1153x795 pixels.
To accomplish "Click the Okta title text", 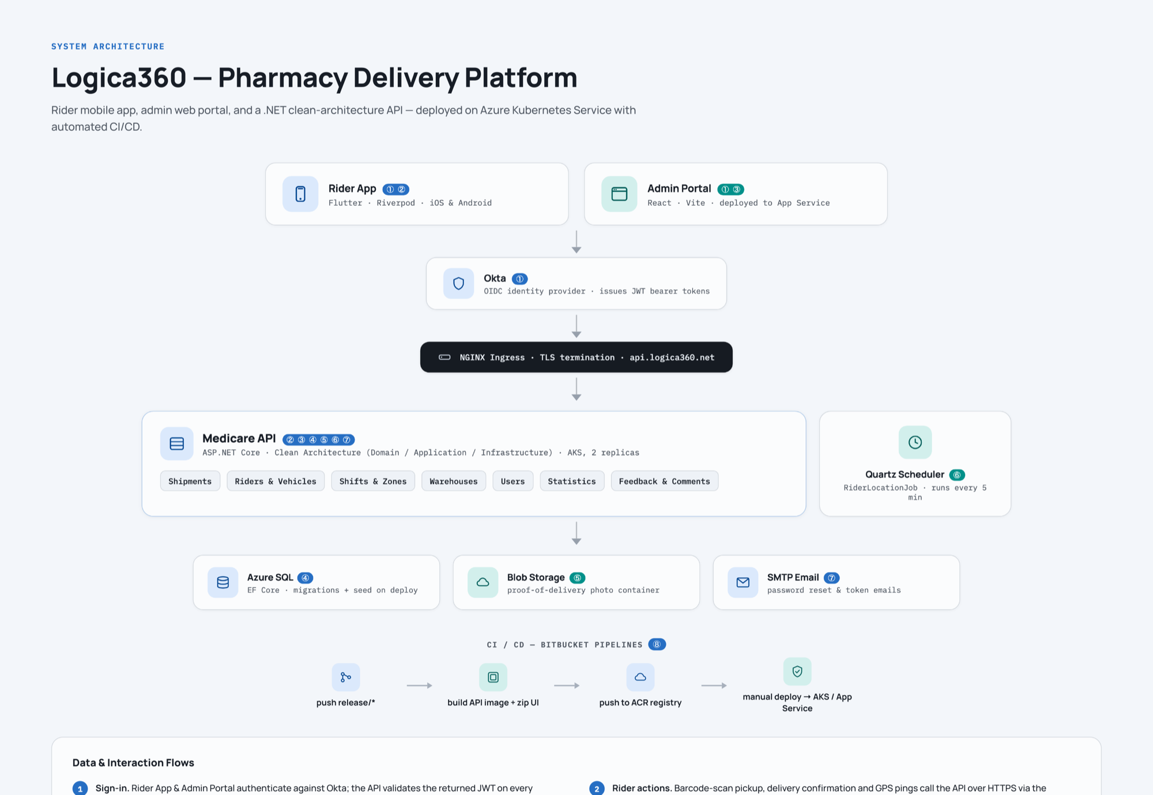I will click(495, 278).
